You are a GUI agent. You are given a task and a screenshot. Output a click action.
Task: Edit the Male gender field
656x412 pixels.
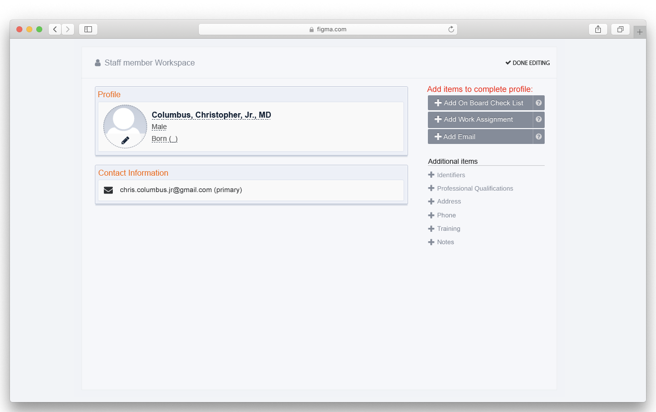click(x=159, y=127)
